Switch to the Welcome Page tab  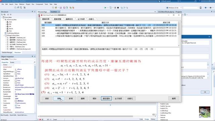(42, 12)
